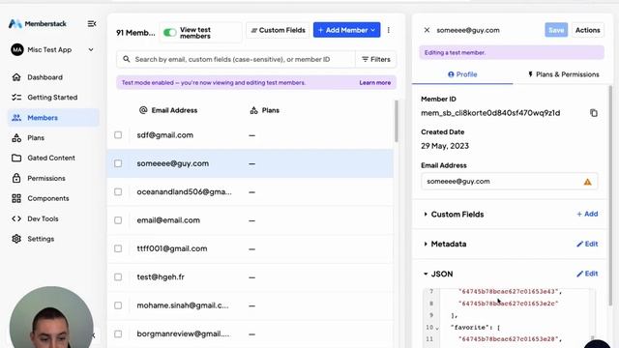Screen dimensions: 619x348
Task: Click the MA app avatar
Action: pyautogui.click(x=17, y=49)
